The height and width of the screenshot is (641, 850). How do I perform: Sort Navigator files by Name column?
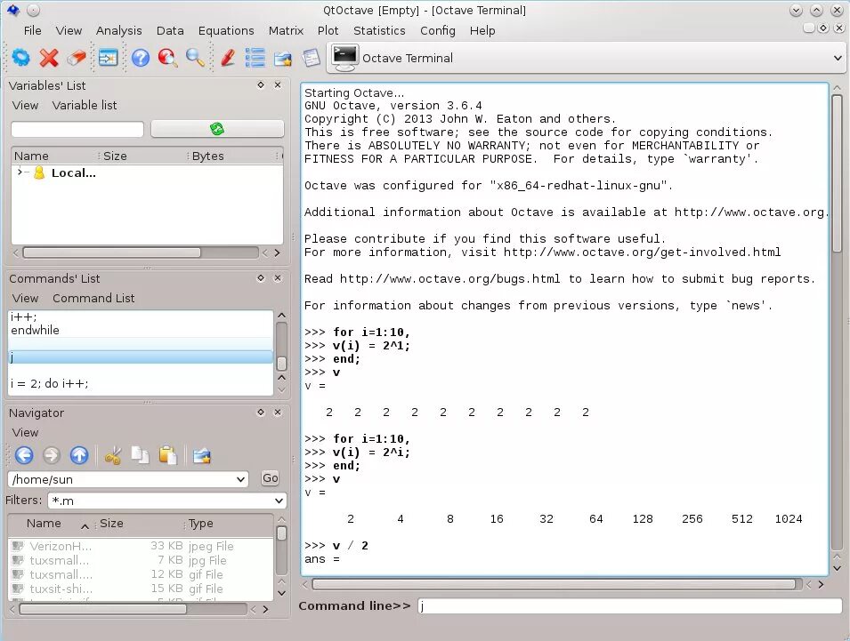pyautogui.click(x=44, y=523)
